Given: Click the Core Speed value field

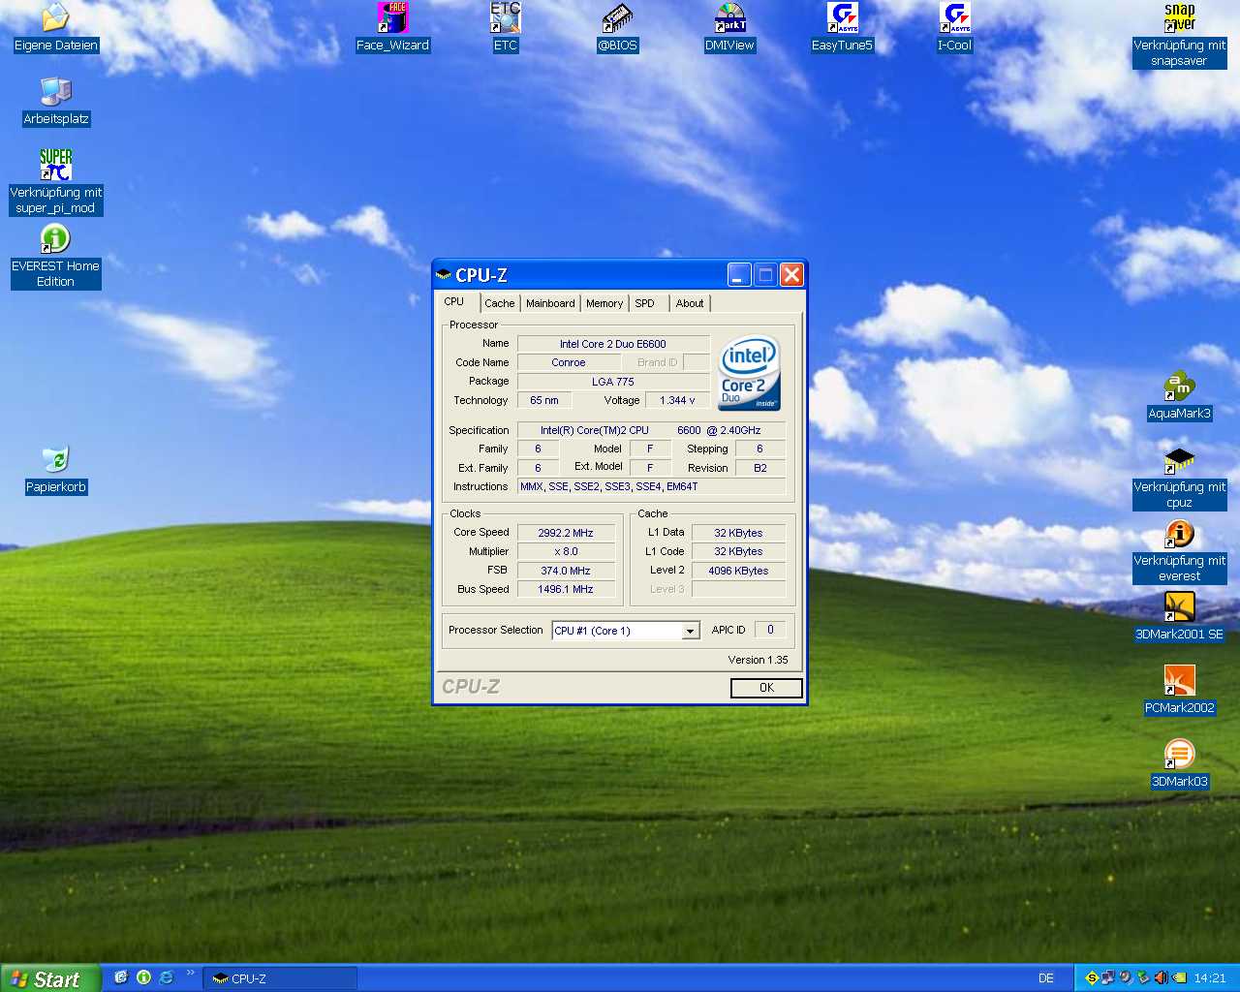Looking at the screenshot, I should point(566,533).
